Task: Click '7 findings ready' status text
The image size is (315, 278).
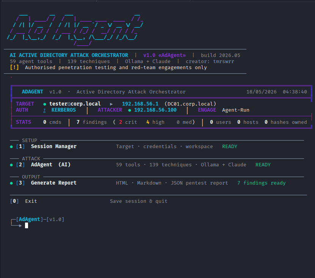Action: [x=261, y=183]
